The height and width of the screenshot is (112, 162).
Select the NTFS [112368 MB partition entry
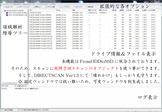[x=18, y=15]
